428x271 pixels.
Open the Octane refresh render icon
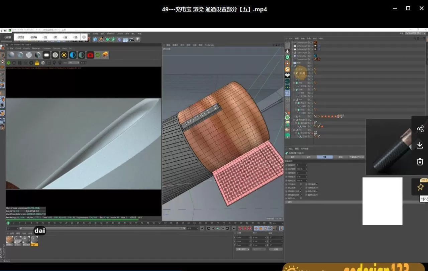point(14,62)
